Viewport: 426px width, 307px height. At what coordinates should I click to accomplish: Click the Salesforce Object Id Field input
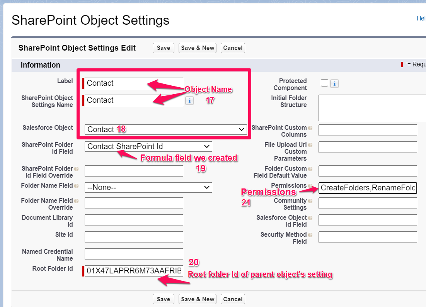368,220
